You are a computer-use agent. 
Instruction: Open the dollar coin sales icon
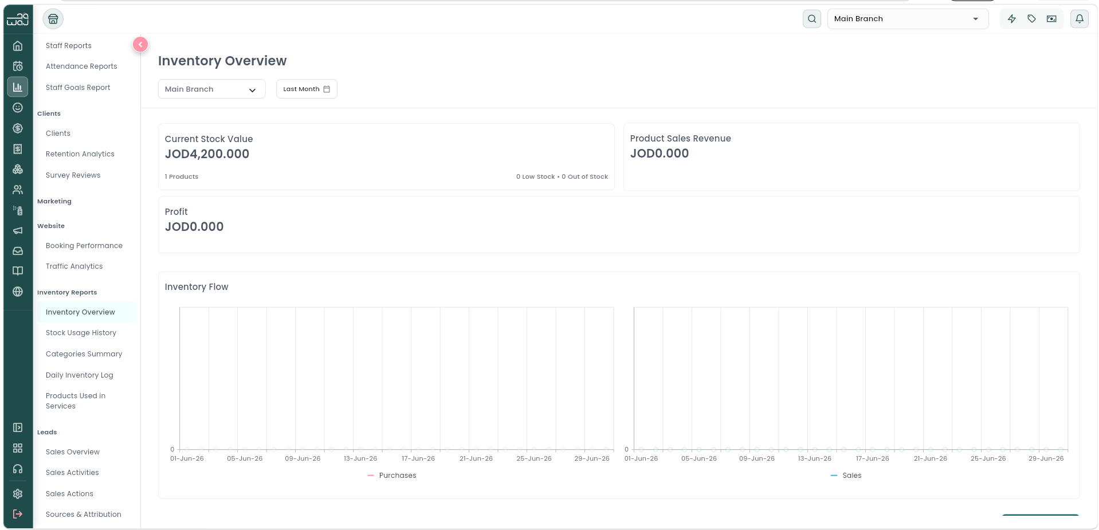tap(18, 128)
